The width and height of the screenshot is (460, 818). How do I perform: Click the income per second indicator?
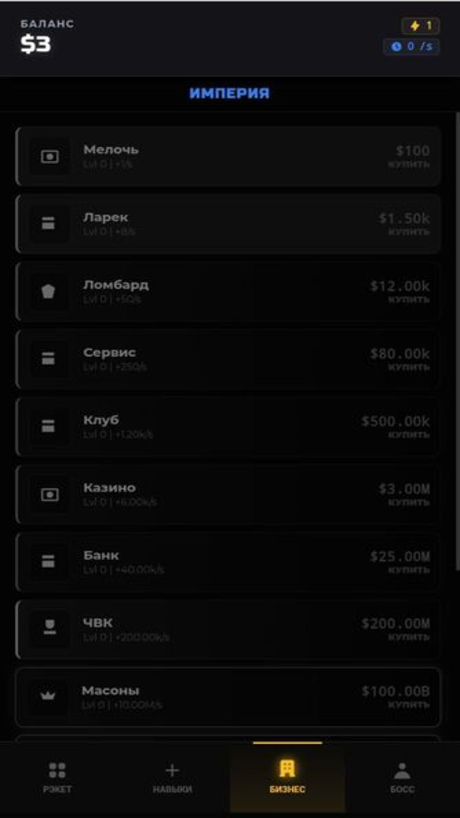411,46
